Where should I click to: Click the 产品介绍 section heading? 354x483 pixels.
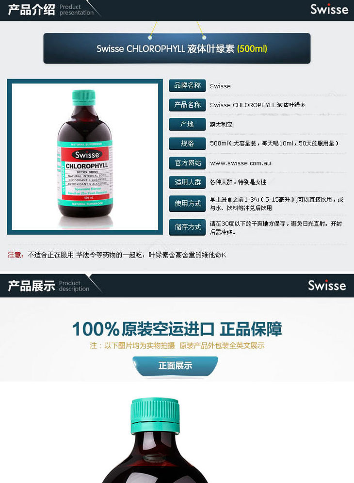pyautogui.click(x=31, y=10)
